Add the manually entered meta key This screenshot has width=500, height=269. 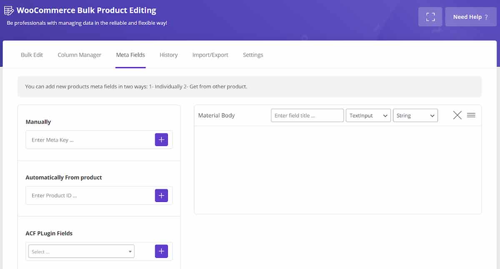tap(161, 140)
